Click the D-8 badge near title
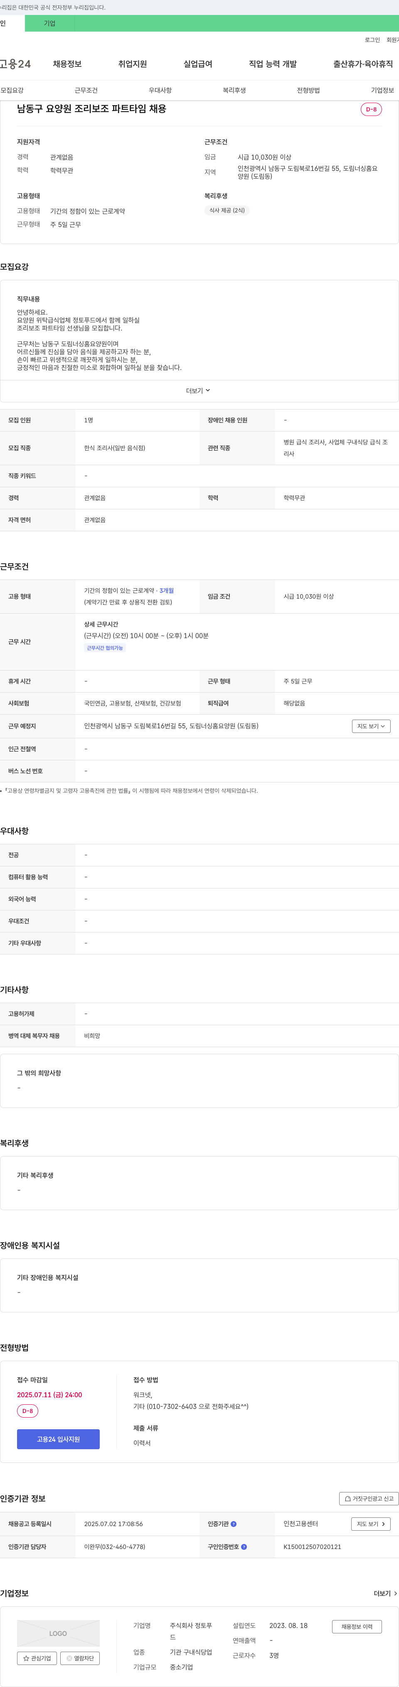Image resolution: width=399 pixels, height=1687 pixels. (x=372, y=109)
